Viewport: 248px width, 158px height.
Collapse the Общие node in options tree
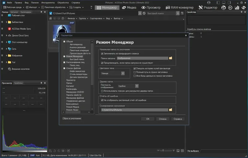(x=64, y=42)
